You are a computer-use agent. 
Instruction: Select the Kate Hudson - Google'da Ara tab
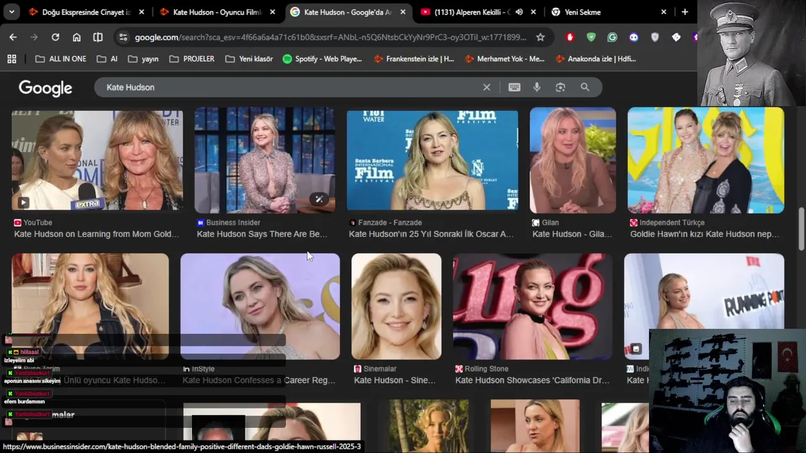click(348, 12)
